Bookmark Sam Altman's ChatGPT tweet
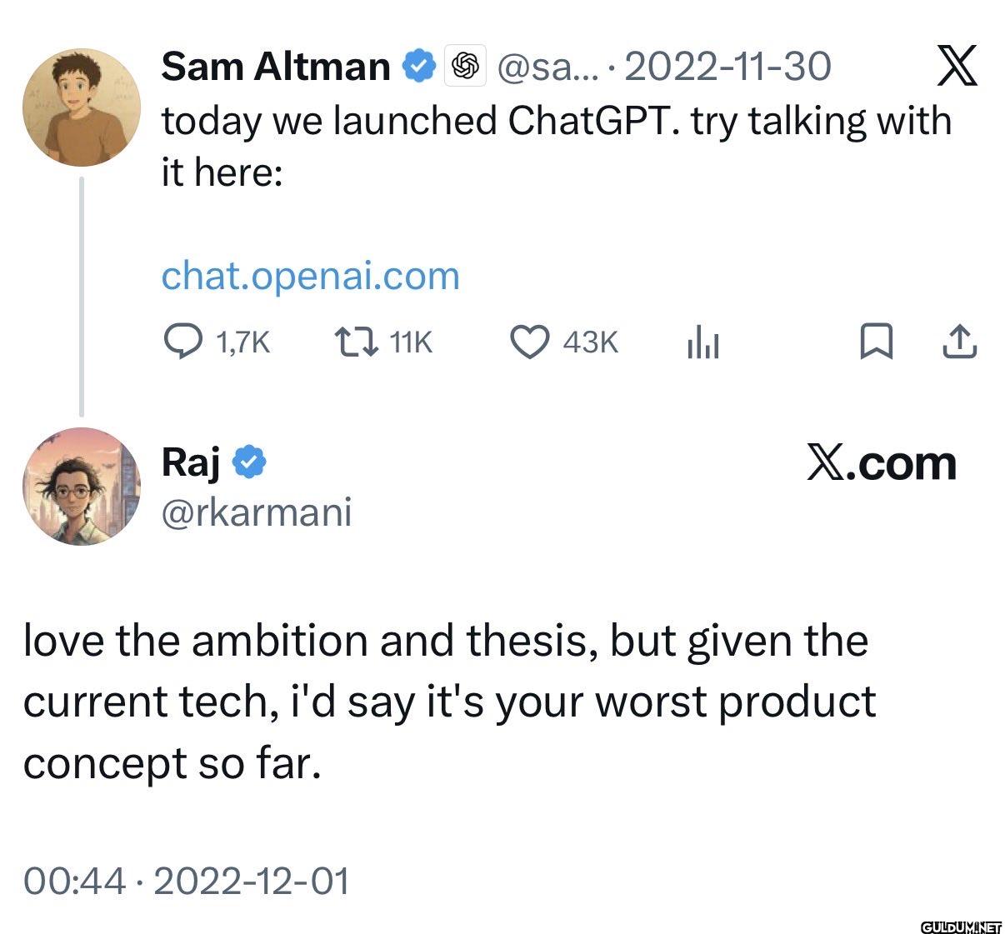1005x934 pixels. 876,342
